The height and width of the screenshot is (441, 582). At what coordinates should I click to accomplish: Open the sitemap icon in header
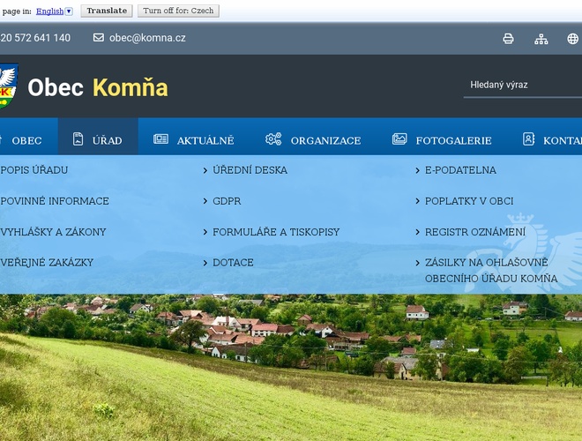pos(541,39)
